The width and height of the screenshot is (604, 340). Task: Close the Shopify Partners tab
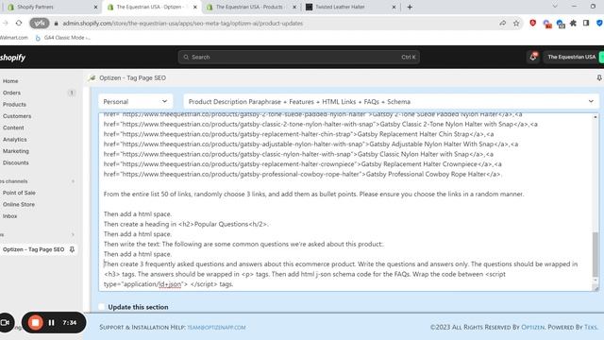(95, 7)
